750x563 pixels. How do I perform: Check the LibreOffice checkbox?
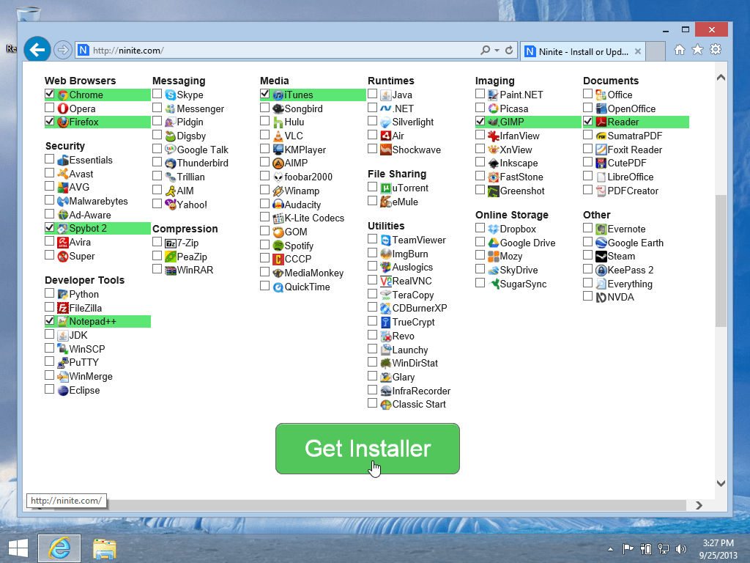(x=587, y=177)
